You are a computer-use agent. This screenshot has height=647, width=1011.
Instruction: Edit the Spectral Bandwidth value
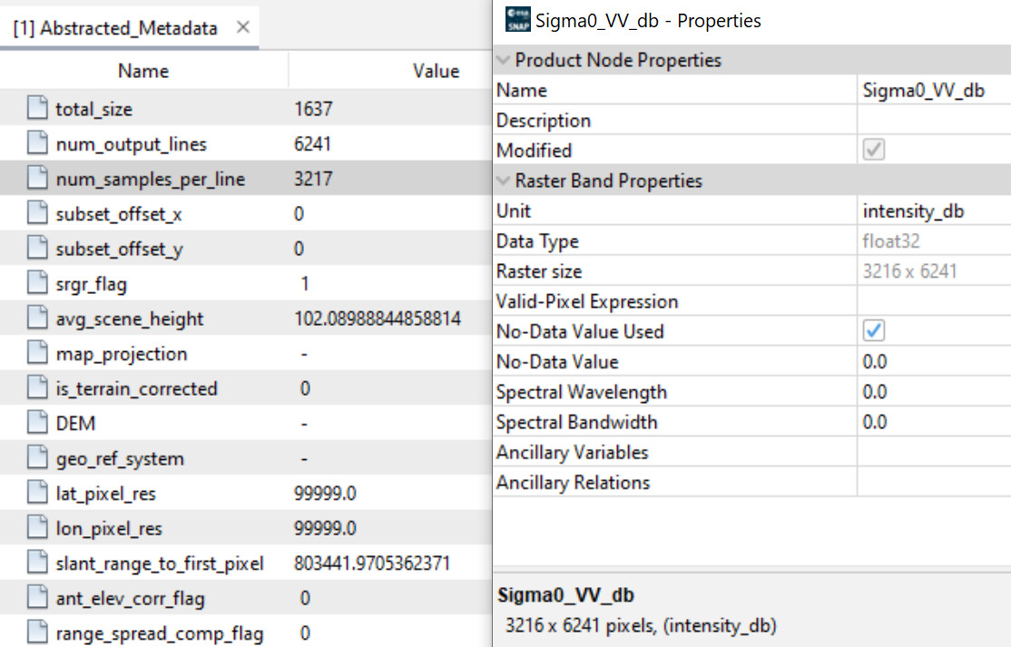click(x=934, y=422)
